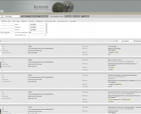
Task: Focus the 'Suche speichern als' field
Action: coord(36,35)
